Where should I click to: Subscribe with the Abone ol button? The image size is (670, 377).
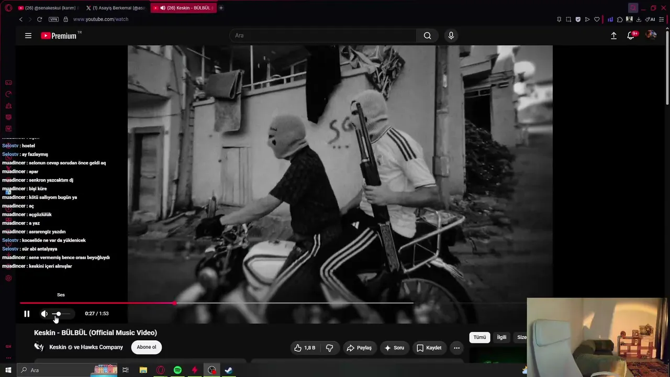(147, 347)
